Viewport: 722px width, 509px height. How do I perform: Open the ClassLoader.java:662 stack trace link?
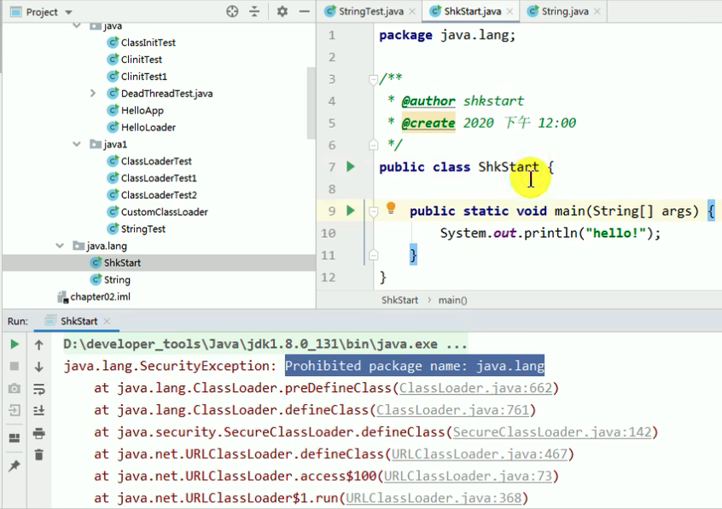[x=476, y=388]
